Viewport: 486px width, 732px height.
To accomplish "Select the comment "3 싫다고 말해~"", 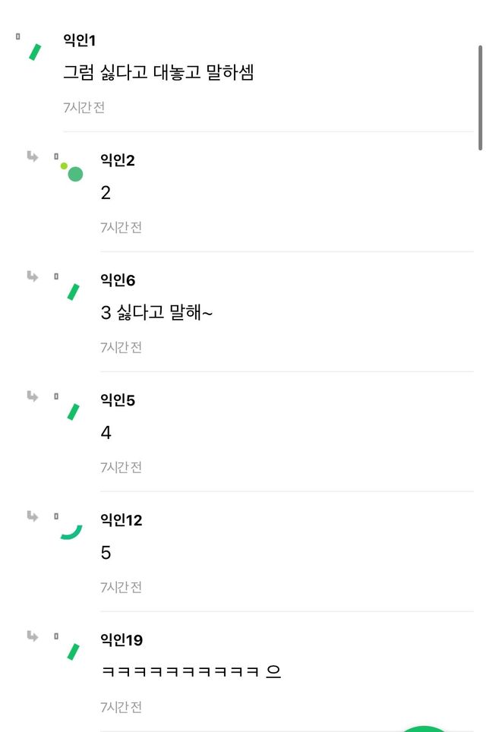I will (x=156, y=313).
